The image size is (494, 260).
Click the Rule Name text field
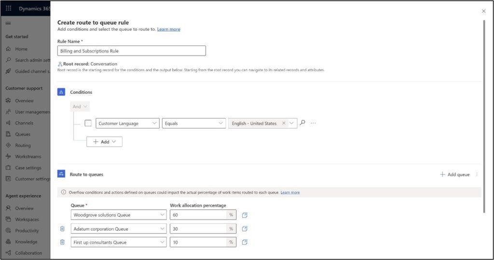coord(131,51)
